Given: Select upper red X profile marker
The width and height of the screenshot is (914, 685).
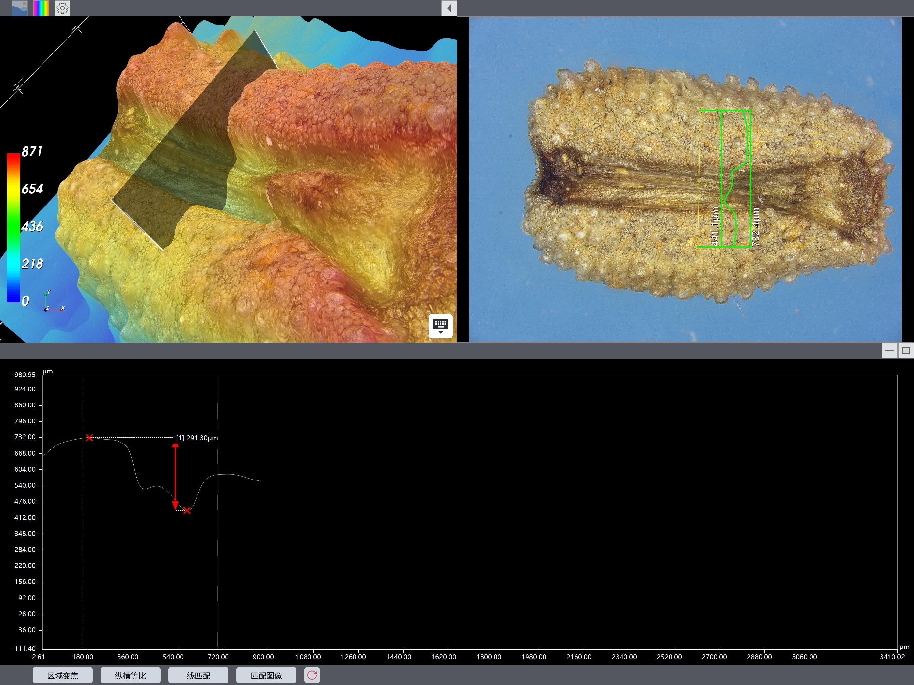Looking at the screenshot, I should 89,438.
